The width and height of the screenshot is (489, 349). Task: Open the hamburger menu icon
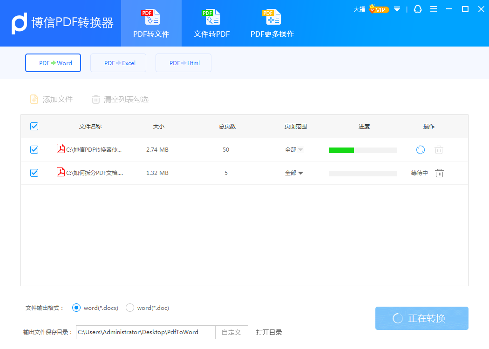(434, 9)
